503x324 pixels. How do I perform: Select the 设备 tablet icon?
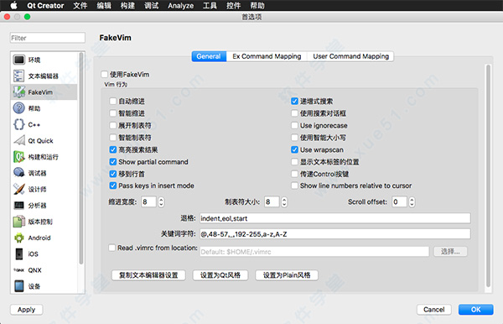tap(19, 286)
